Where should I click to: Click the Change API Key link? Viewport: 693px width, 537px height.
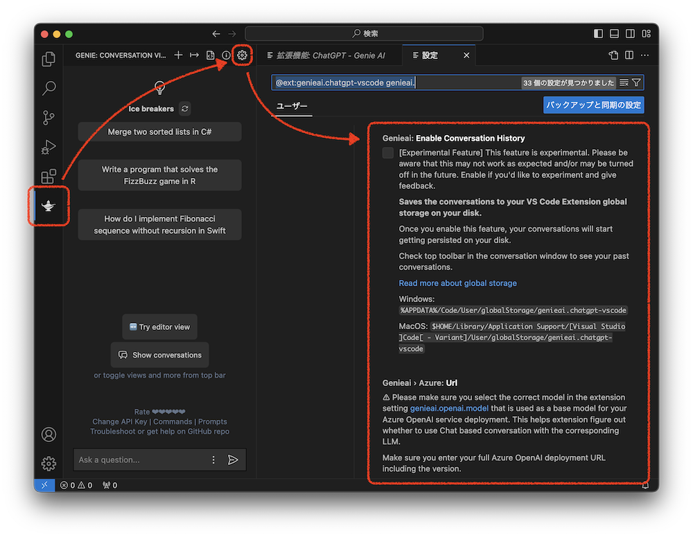click(119, 422)
